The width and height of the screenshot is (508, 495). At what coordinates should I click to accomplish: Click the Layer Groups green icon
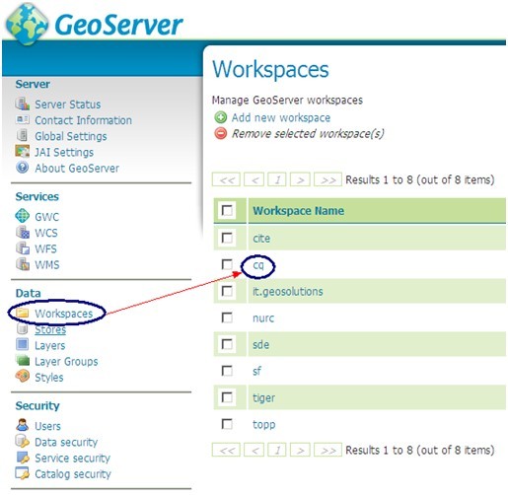pos(23,361)
